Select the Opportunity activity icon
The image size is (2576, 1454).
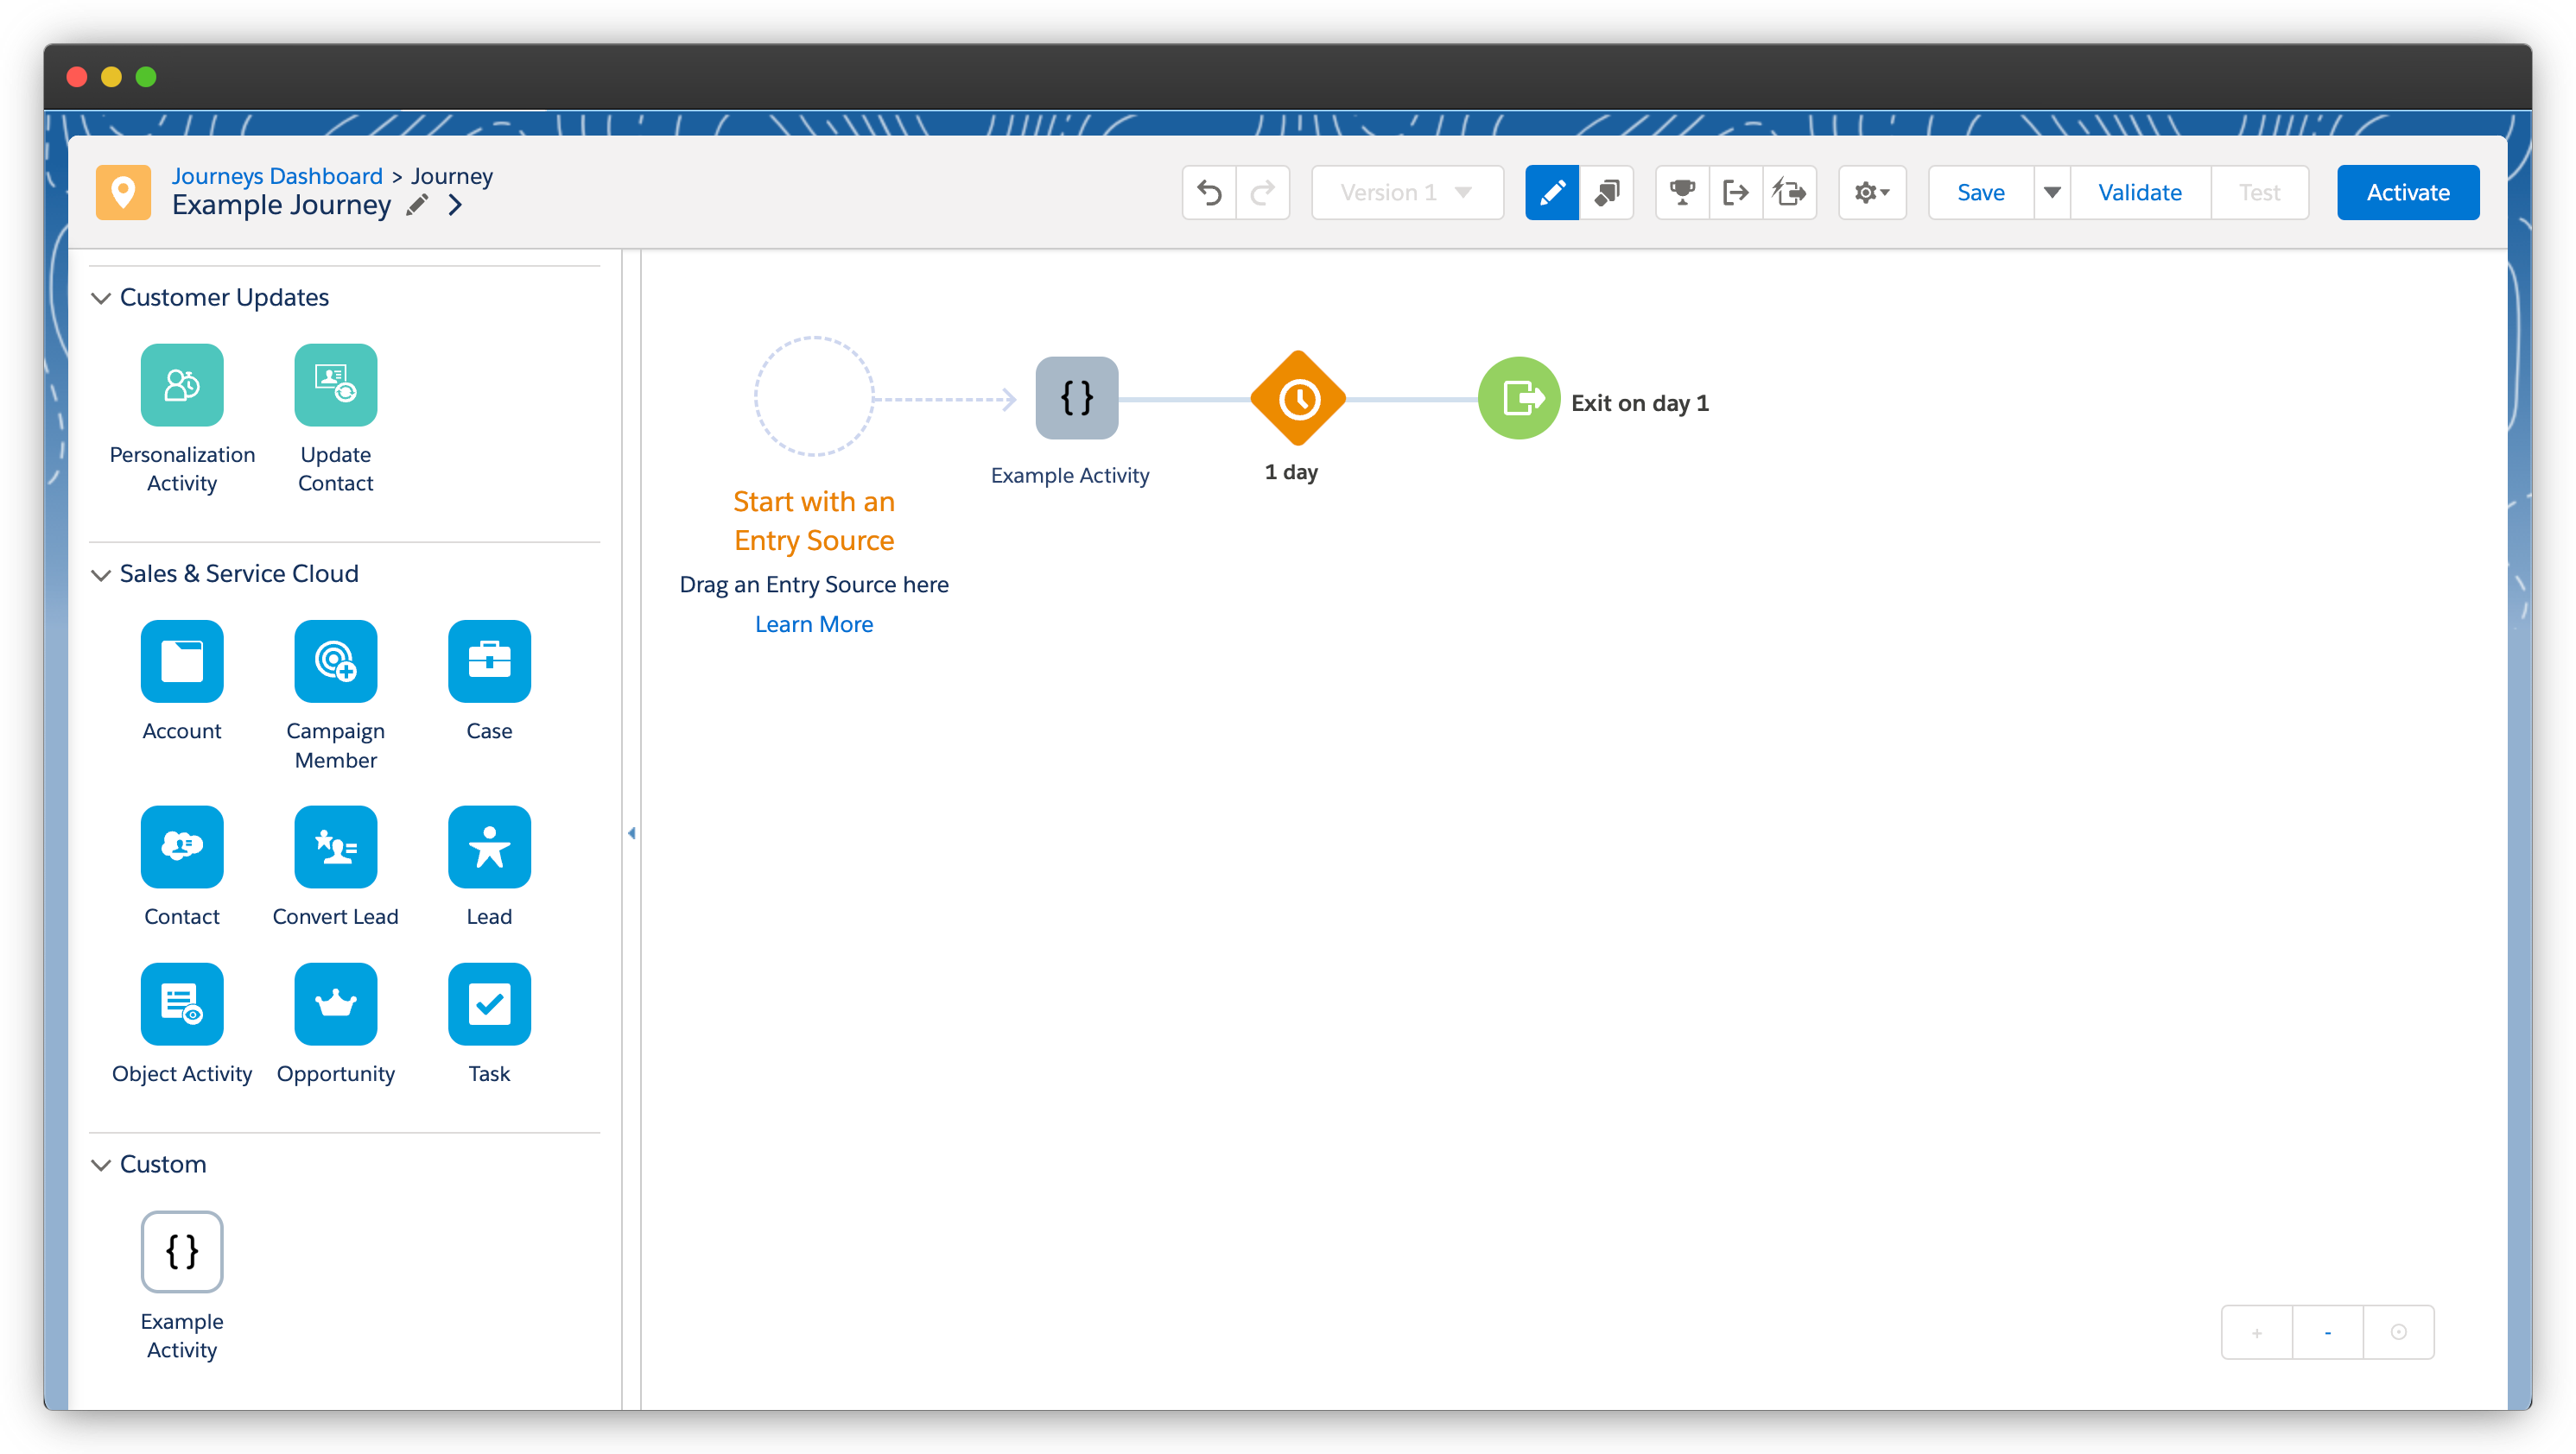(x=336, y=1003)
